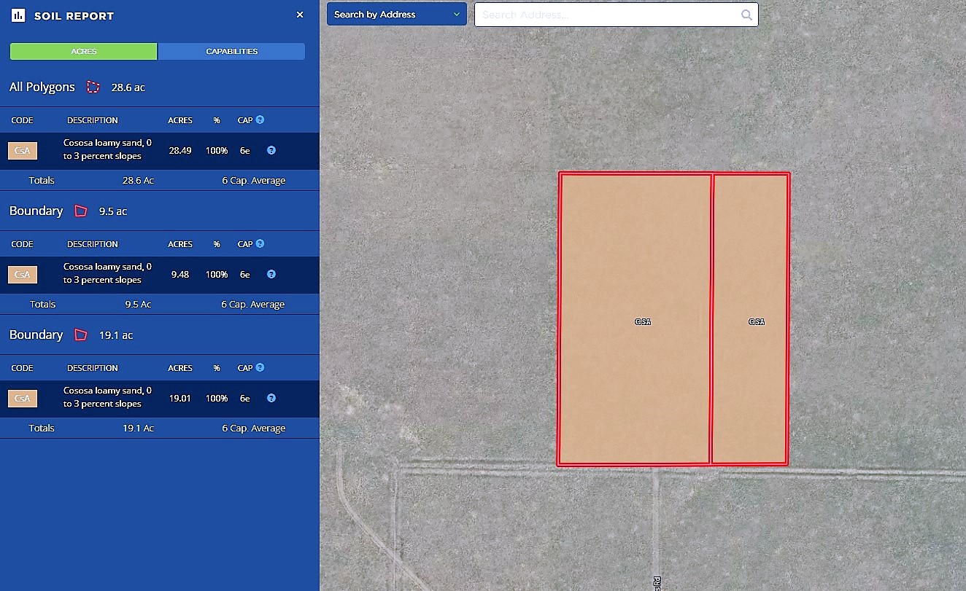Screen dimensions: 966x591
Task: Open info icon for 28.49 acre soil row
Action: point(271,150)
